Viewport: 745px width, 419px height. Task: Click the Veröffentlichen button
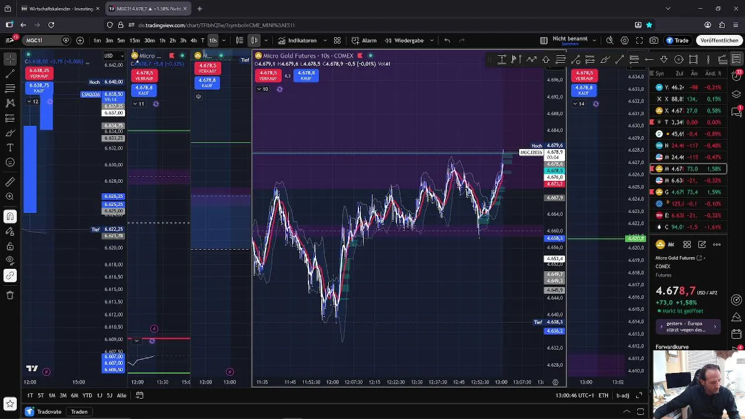tap(719, 40)
